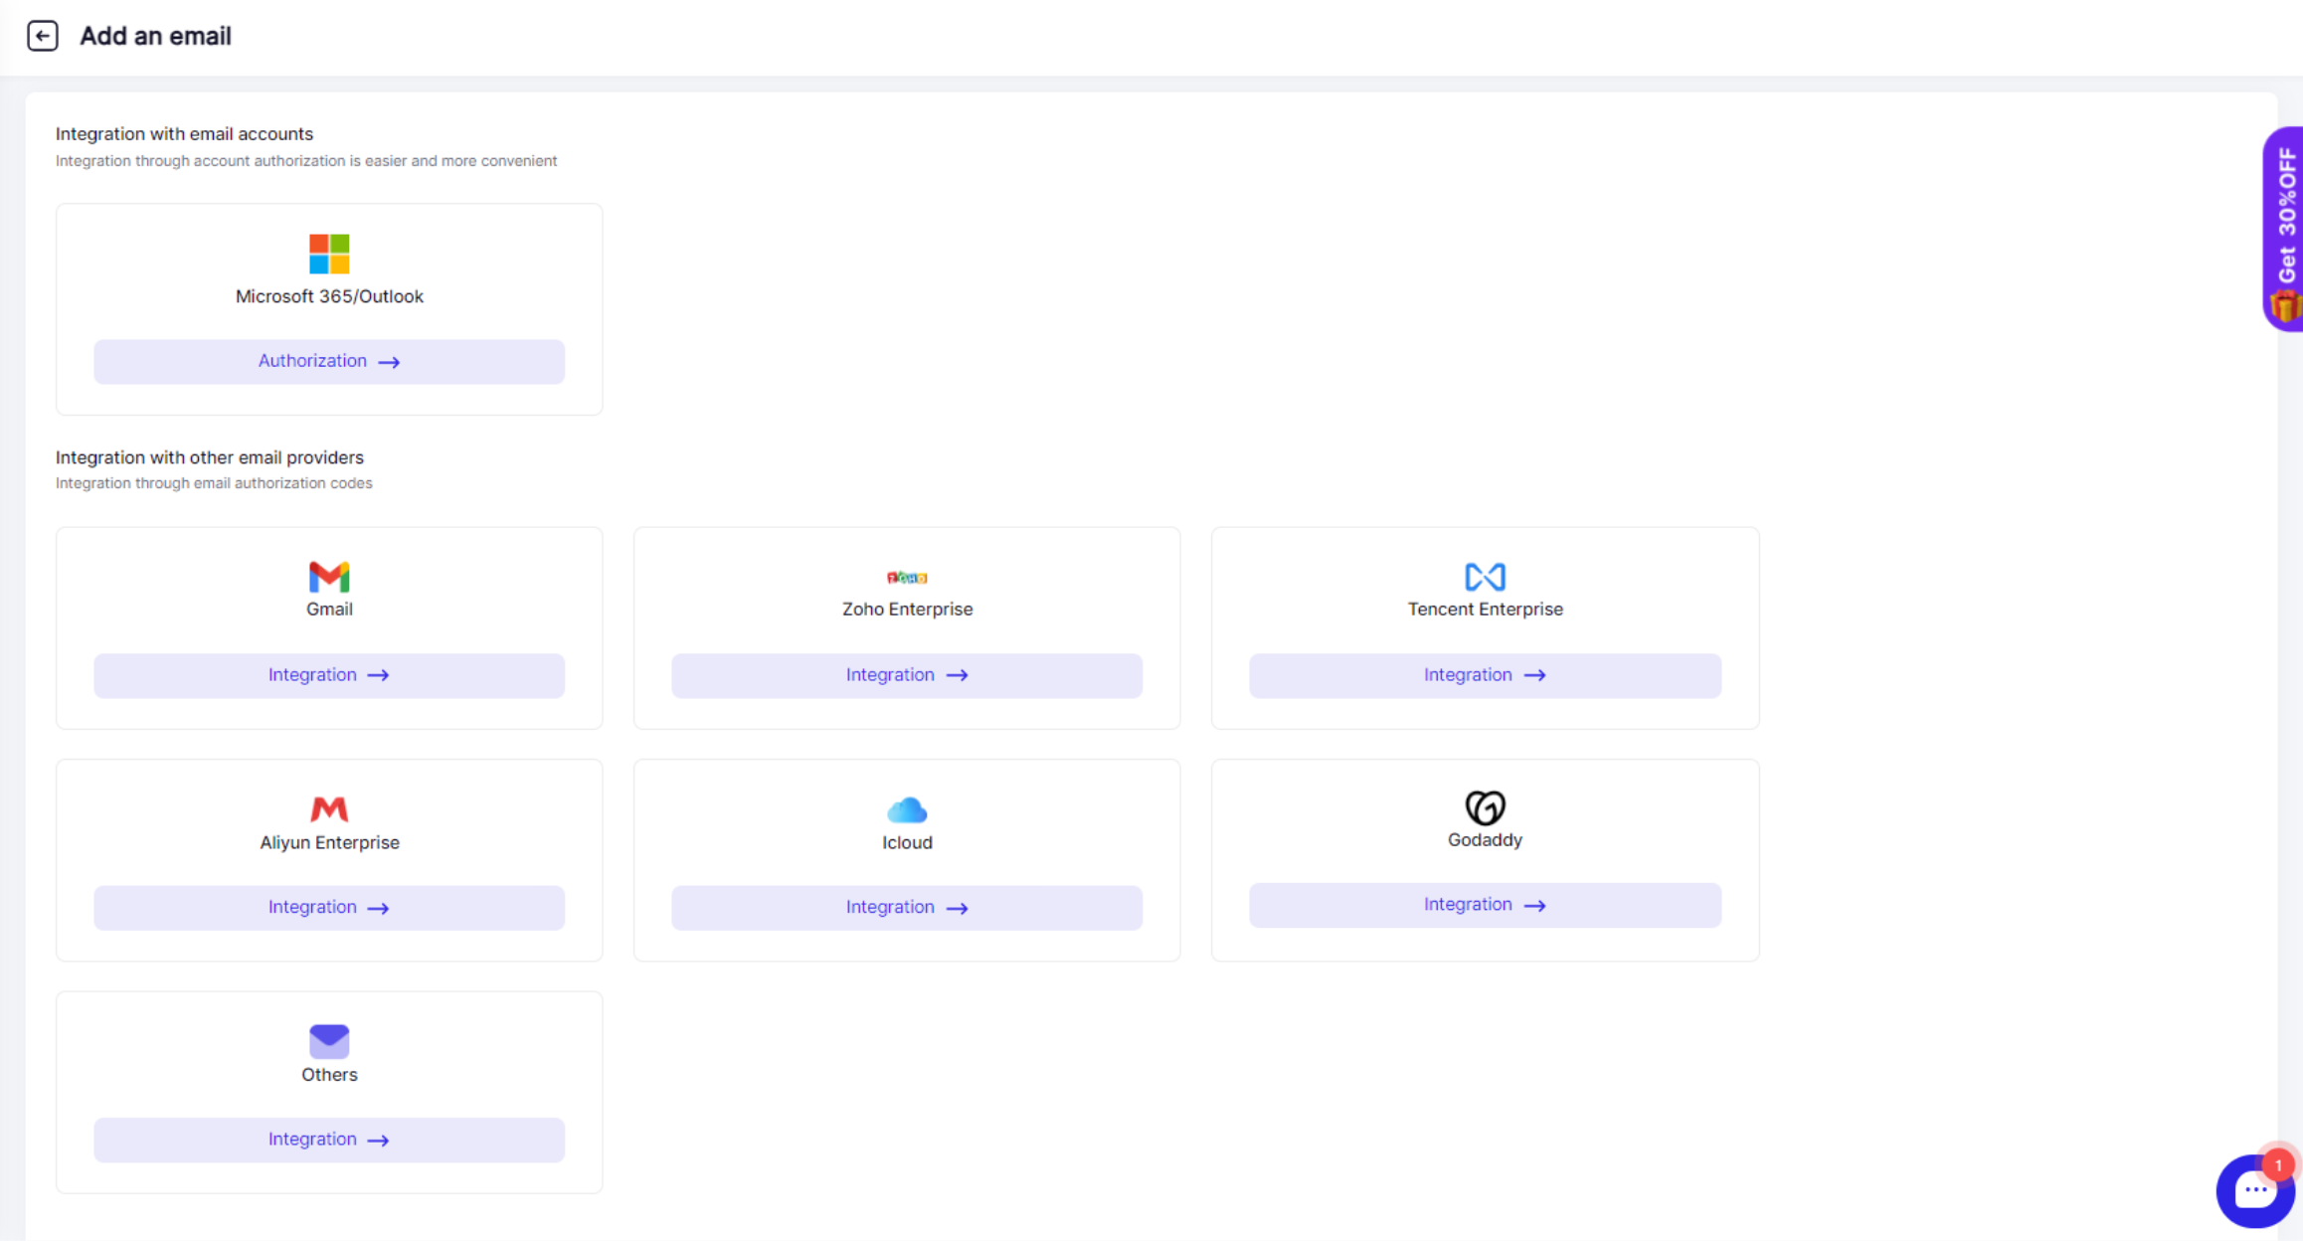Click the Aliyun Enterprise logo

[x=329, y=809]
